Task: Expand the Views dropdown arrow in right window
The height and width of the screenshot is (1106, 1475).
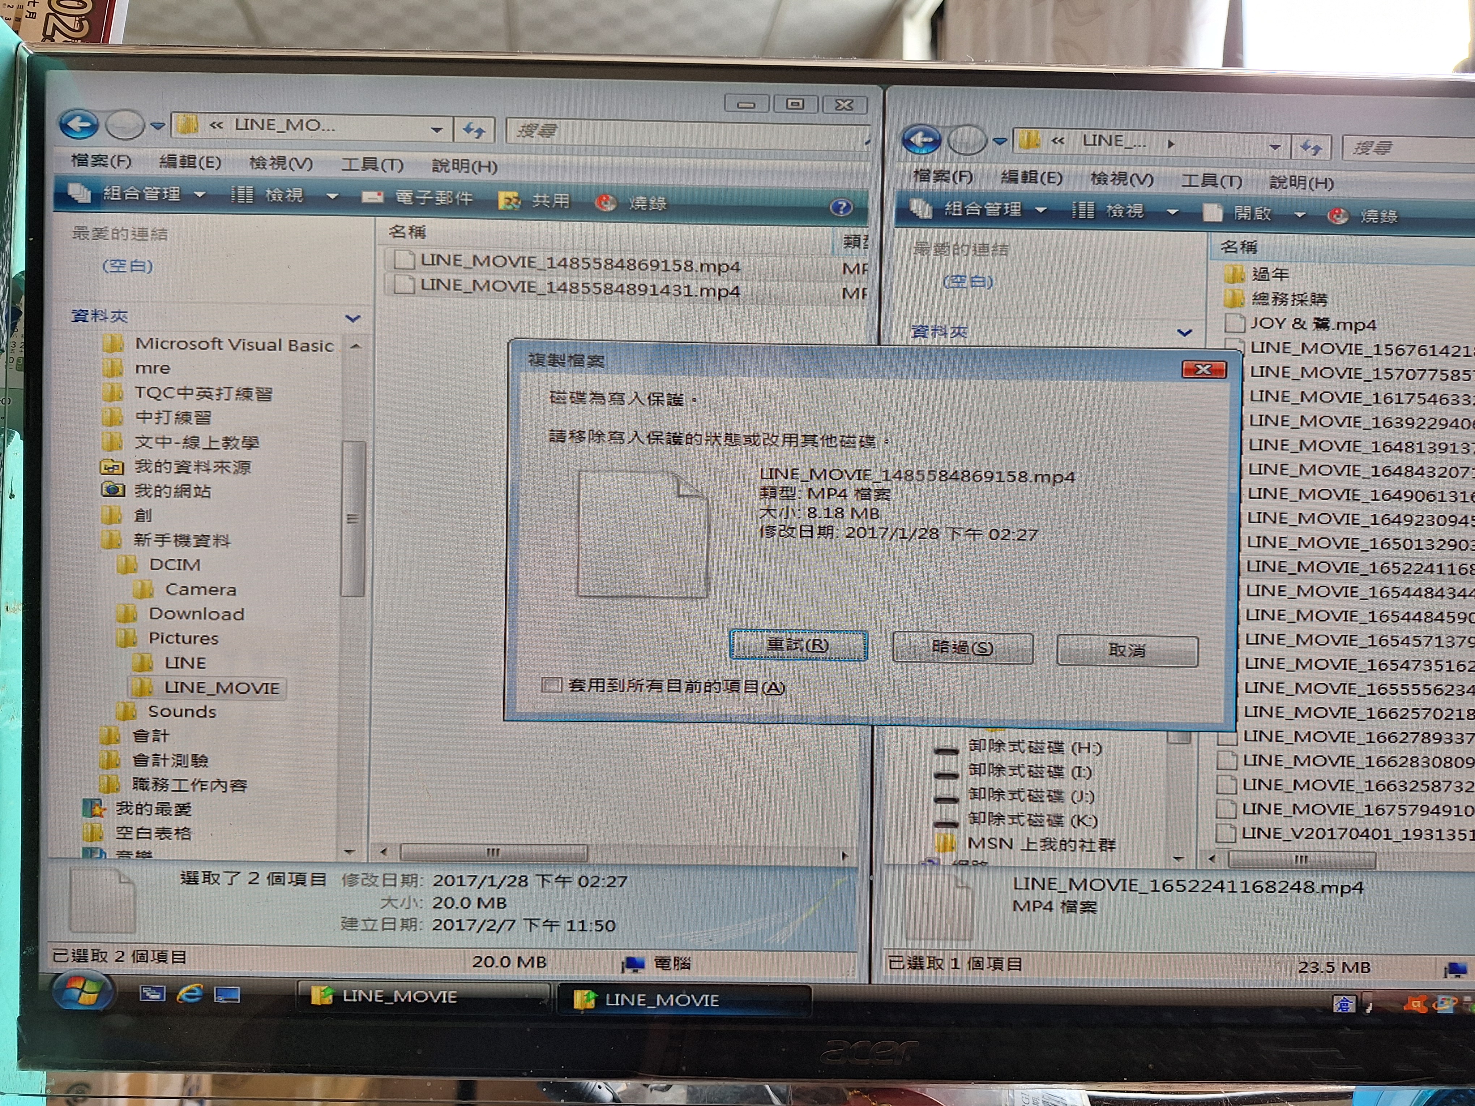Action: tap(1172, 212)
